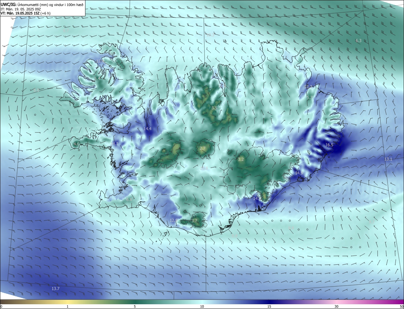This screenshot has height=309, width=404.
Task: Click the 12.9 value near south coast
Action: pyautogui.click(x=174, y=220)
